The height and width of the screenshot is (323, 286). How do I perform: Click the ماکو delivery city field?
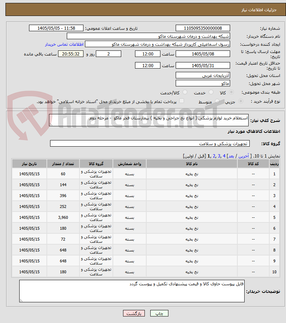point(203,83)
